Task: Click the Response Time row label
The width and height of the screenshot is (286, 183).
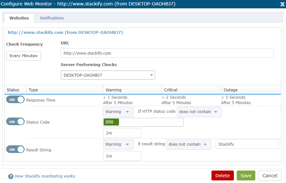Action: [41, 100]
